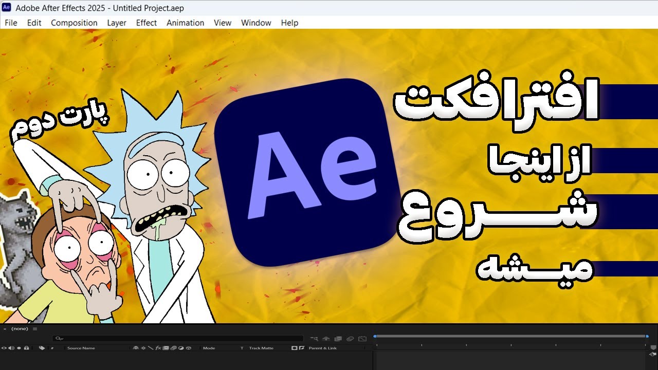Click the Audio speaker column icon

tap(11, 348)
